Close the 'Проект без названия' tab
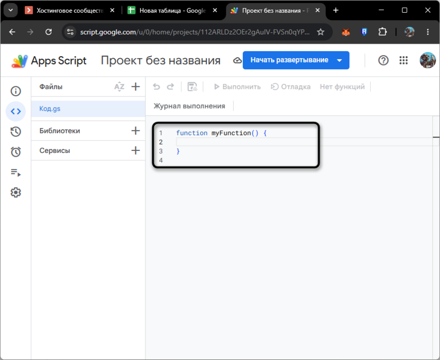This screenshot has height=360, width=440. point(318,11)
